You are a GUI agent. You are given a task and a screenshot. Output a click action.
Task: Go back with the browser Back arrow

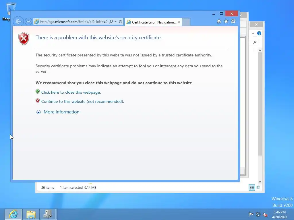[x=18, y=21]
